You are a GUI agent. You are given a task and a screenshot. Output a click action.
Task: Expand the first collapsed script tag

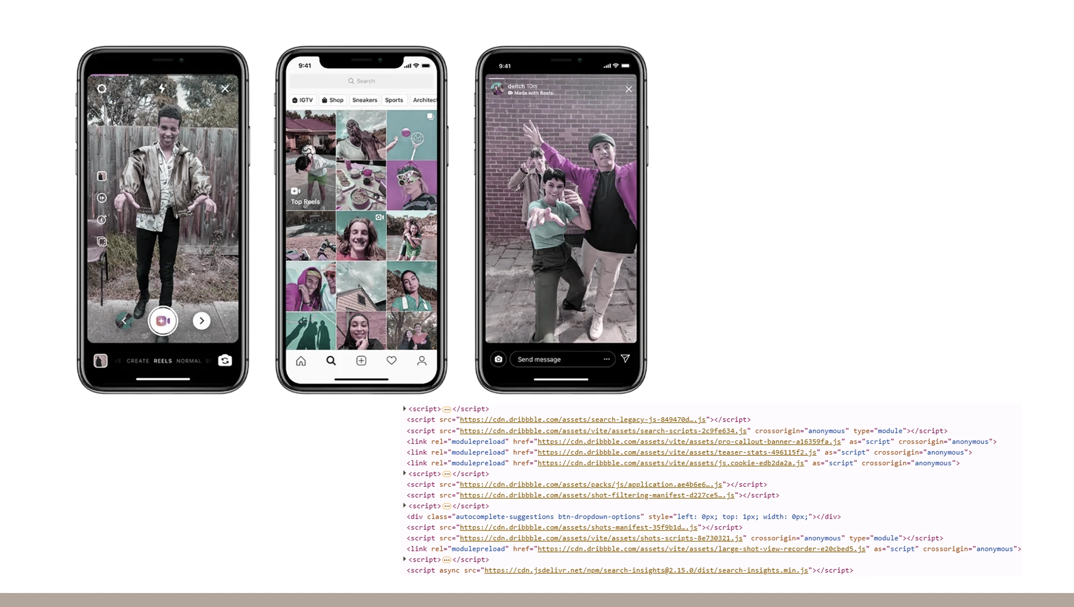tap(404, 409)
